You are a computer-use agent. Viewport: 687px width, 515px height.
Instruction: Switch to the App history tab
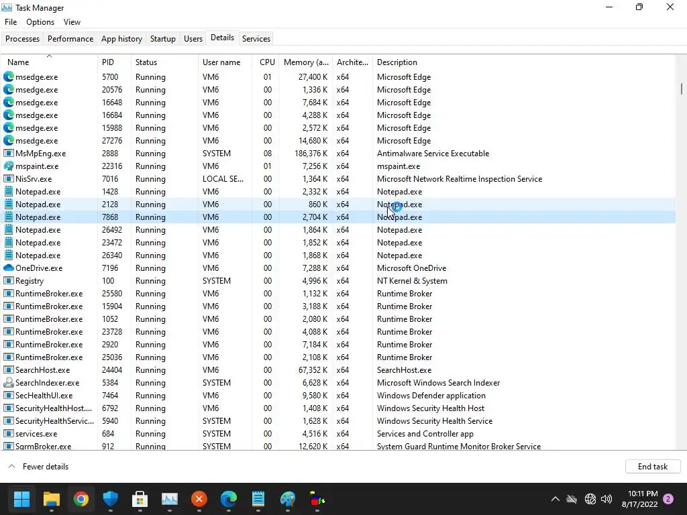coord(122,38)
